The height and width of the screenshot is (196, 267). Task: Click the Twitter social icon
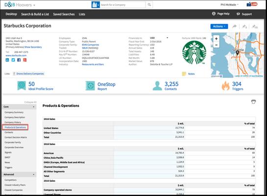point(13,60)
